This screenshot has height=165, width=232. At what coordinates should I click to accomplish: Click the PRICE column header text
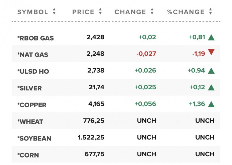click(x=83, y=12)
